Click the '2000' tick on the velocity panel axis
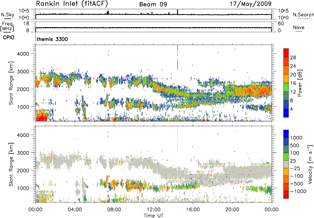The image size is (314, 218). tap(23, 170)
